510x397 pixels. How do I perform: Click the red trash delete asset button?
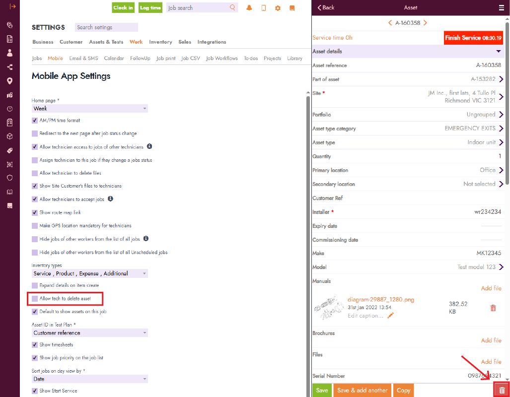pos(502,390)
